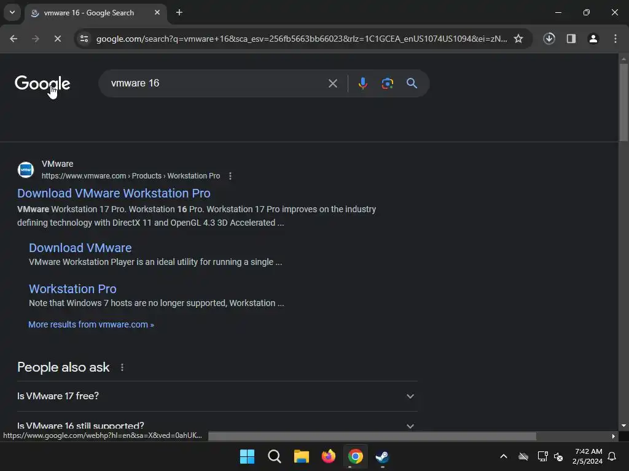The image size is (629, 471).
Task: Open tab search dropdown
Action: point(12,12)
